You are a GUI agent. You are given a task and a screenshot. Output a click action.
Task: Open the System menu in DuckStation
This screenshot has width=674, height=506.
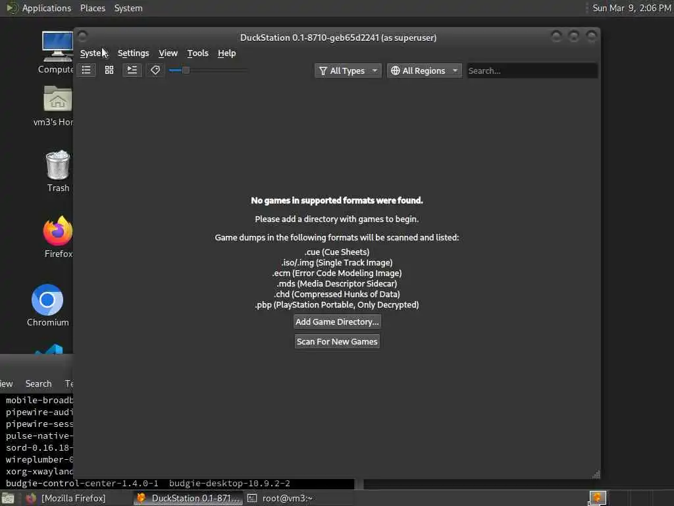pos(91,53)
